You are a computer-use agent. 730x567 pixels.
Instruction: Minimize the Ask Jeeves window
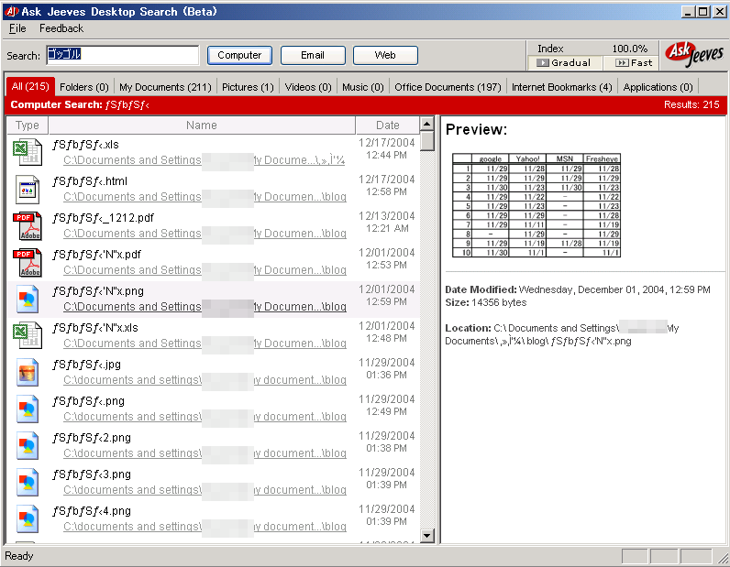click(688, 12)
